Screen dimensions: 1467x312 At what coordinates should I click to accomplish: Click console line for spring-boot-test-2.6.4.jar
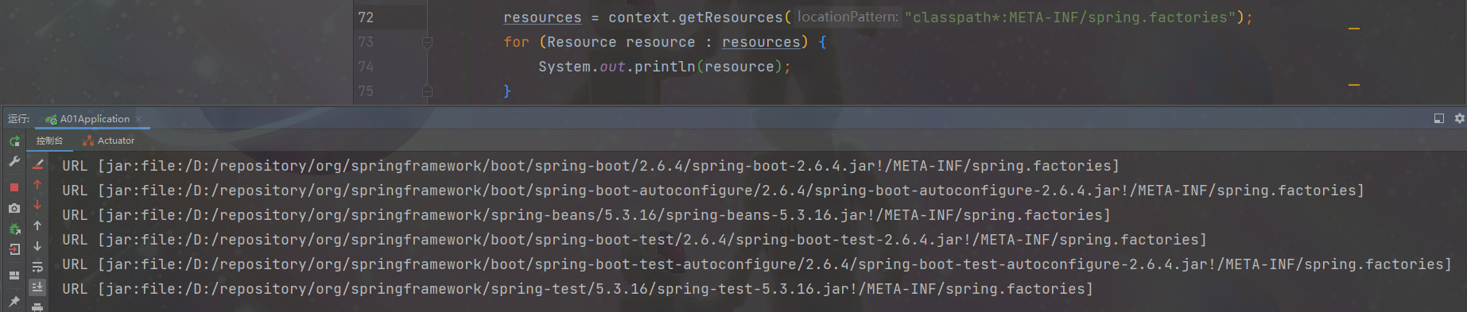[635, 240]
